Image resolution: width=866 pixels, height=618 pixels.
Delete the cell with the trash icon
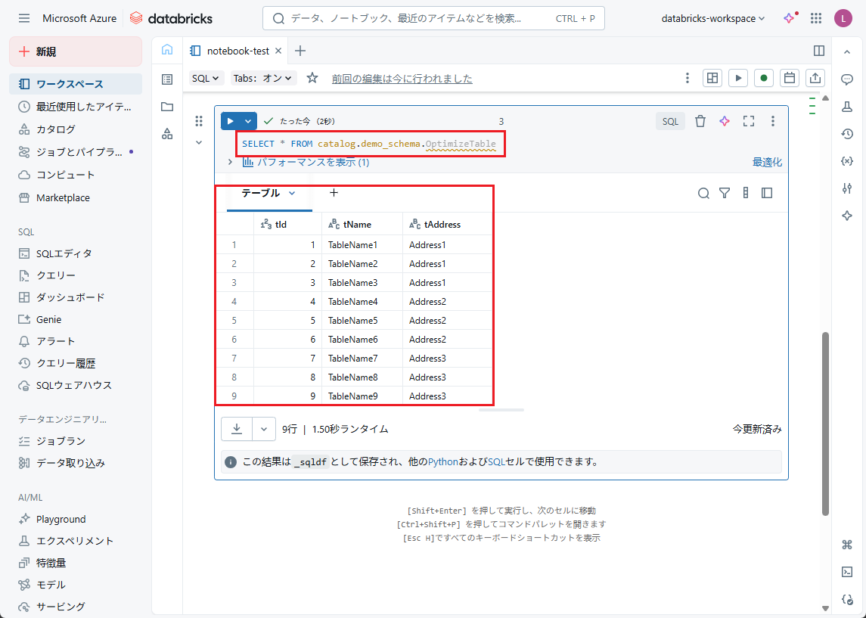point(700,121)
